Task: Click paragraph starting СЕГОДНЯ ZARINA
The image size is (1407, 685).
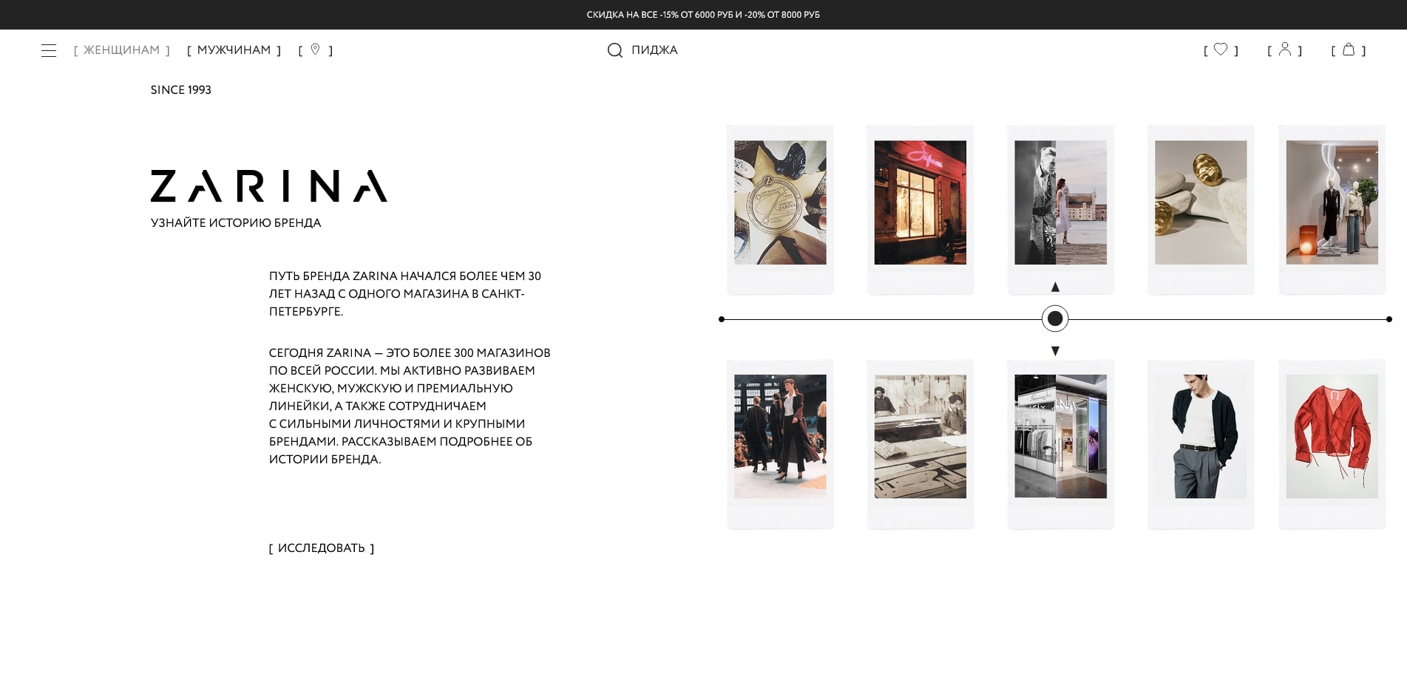Action: (410, 406)
